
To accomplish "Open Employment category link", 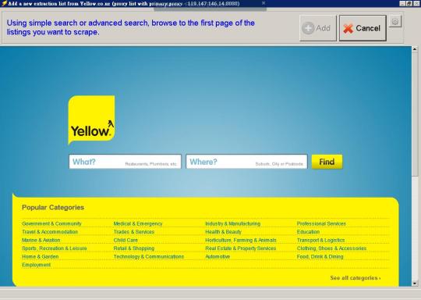I will click(x=36, y=265).
